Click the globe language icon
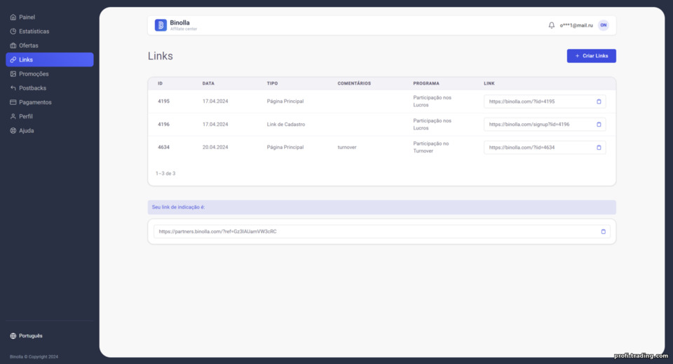673x364 pixels. 13,336
